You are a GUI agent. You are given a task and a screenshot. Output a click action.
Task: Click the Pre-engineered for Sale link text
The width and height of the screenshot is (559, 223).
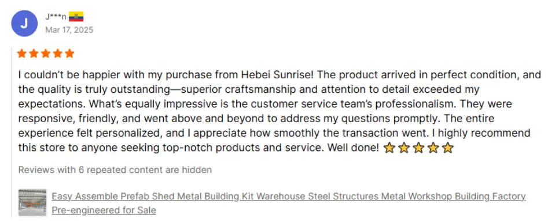pyautogui.click(x=104, y=210)
